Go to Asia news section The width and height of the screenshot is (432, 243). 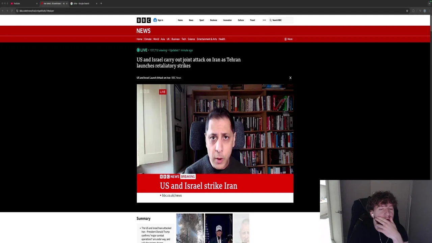click(163, 39)
